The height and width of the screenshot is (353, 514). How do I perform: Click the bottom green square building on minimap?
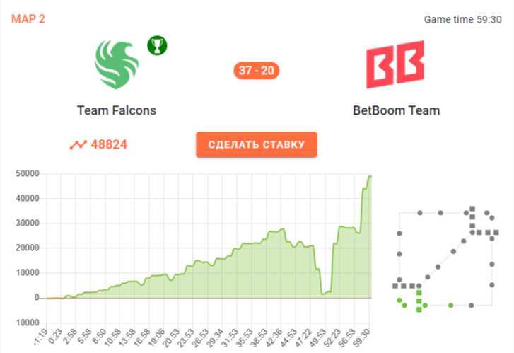[419, 309]
